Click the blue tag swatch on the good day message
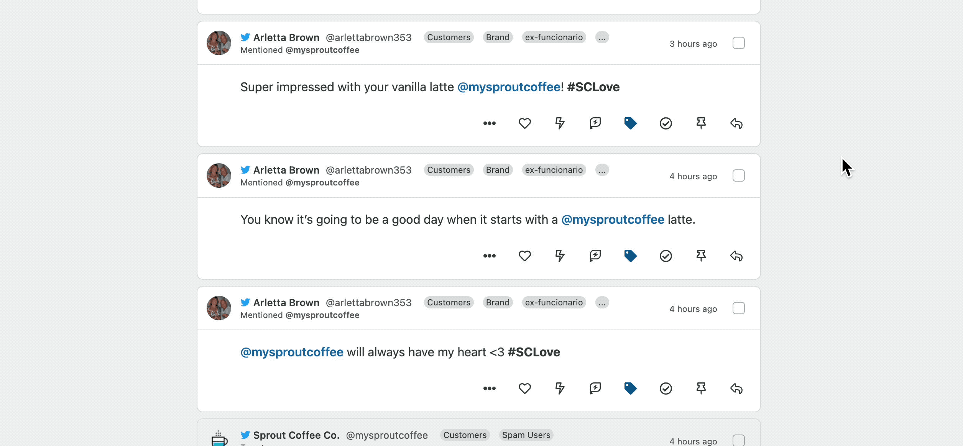This screenshot has width=963, height=446. [631, 256]
